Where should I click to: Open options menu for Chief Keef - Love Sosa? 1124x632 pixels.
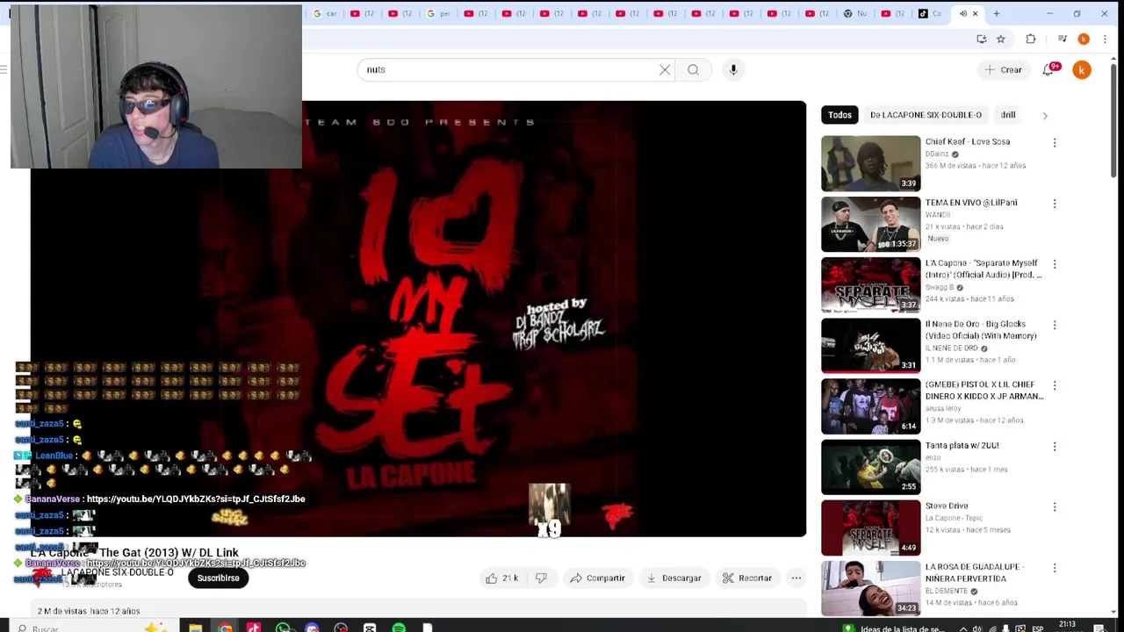coord(1055,142)
